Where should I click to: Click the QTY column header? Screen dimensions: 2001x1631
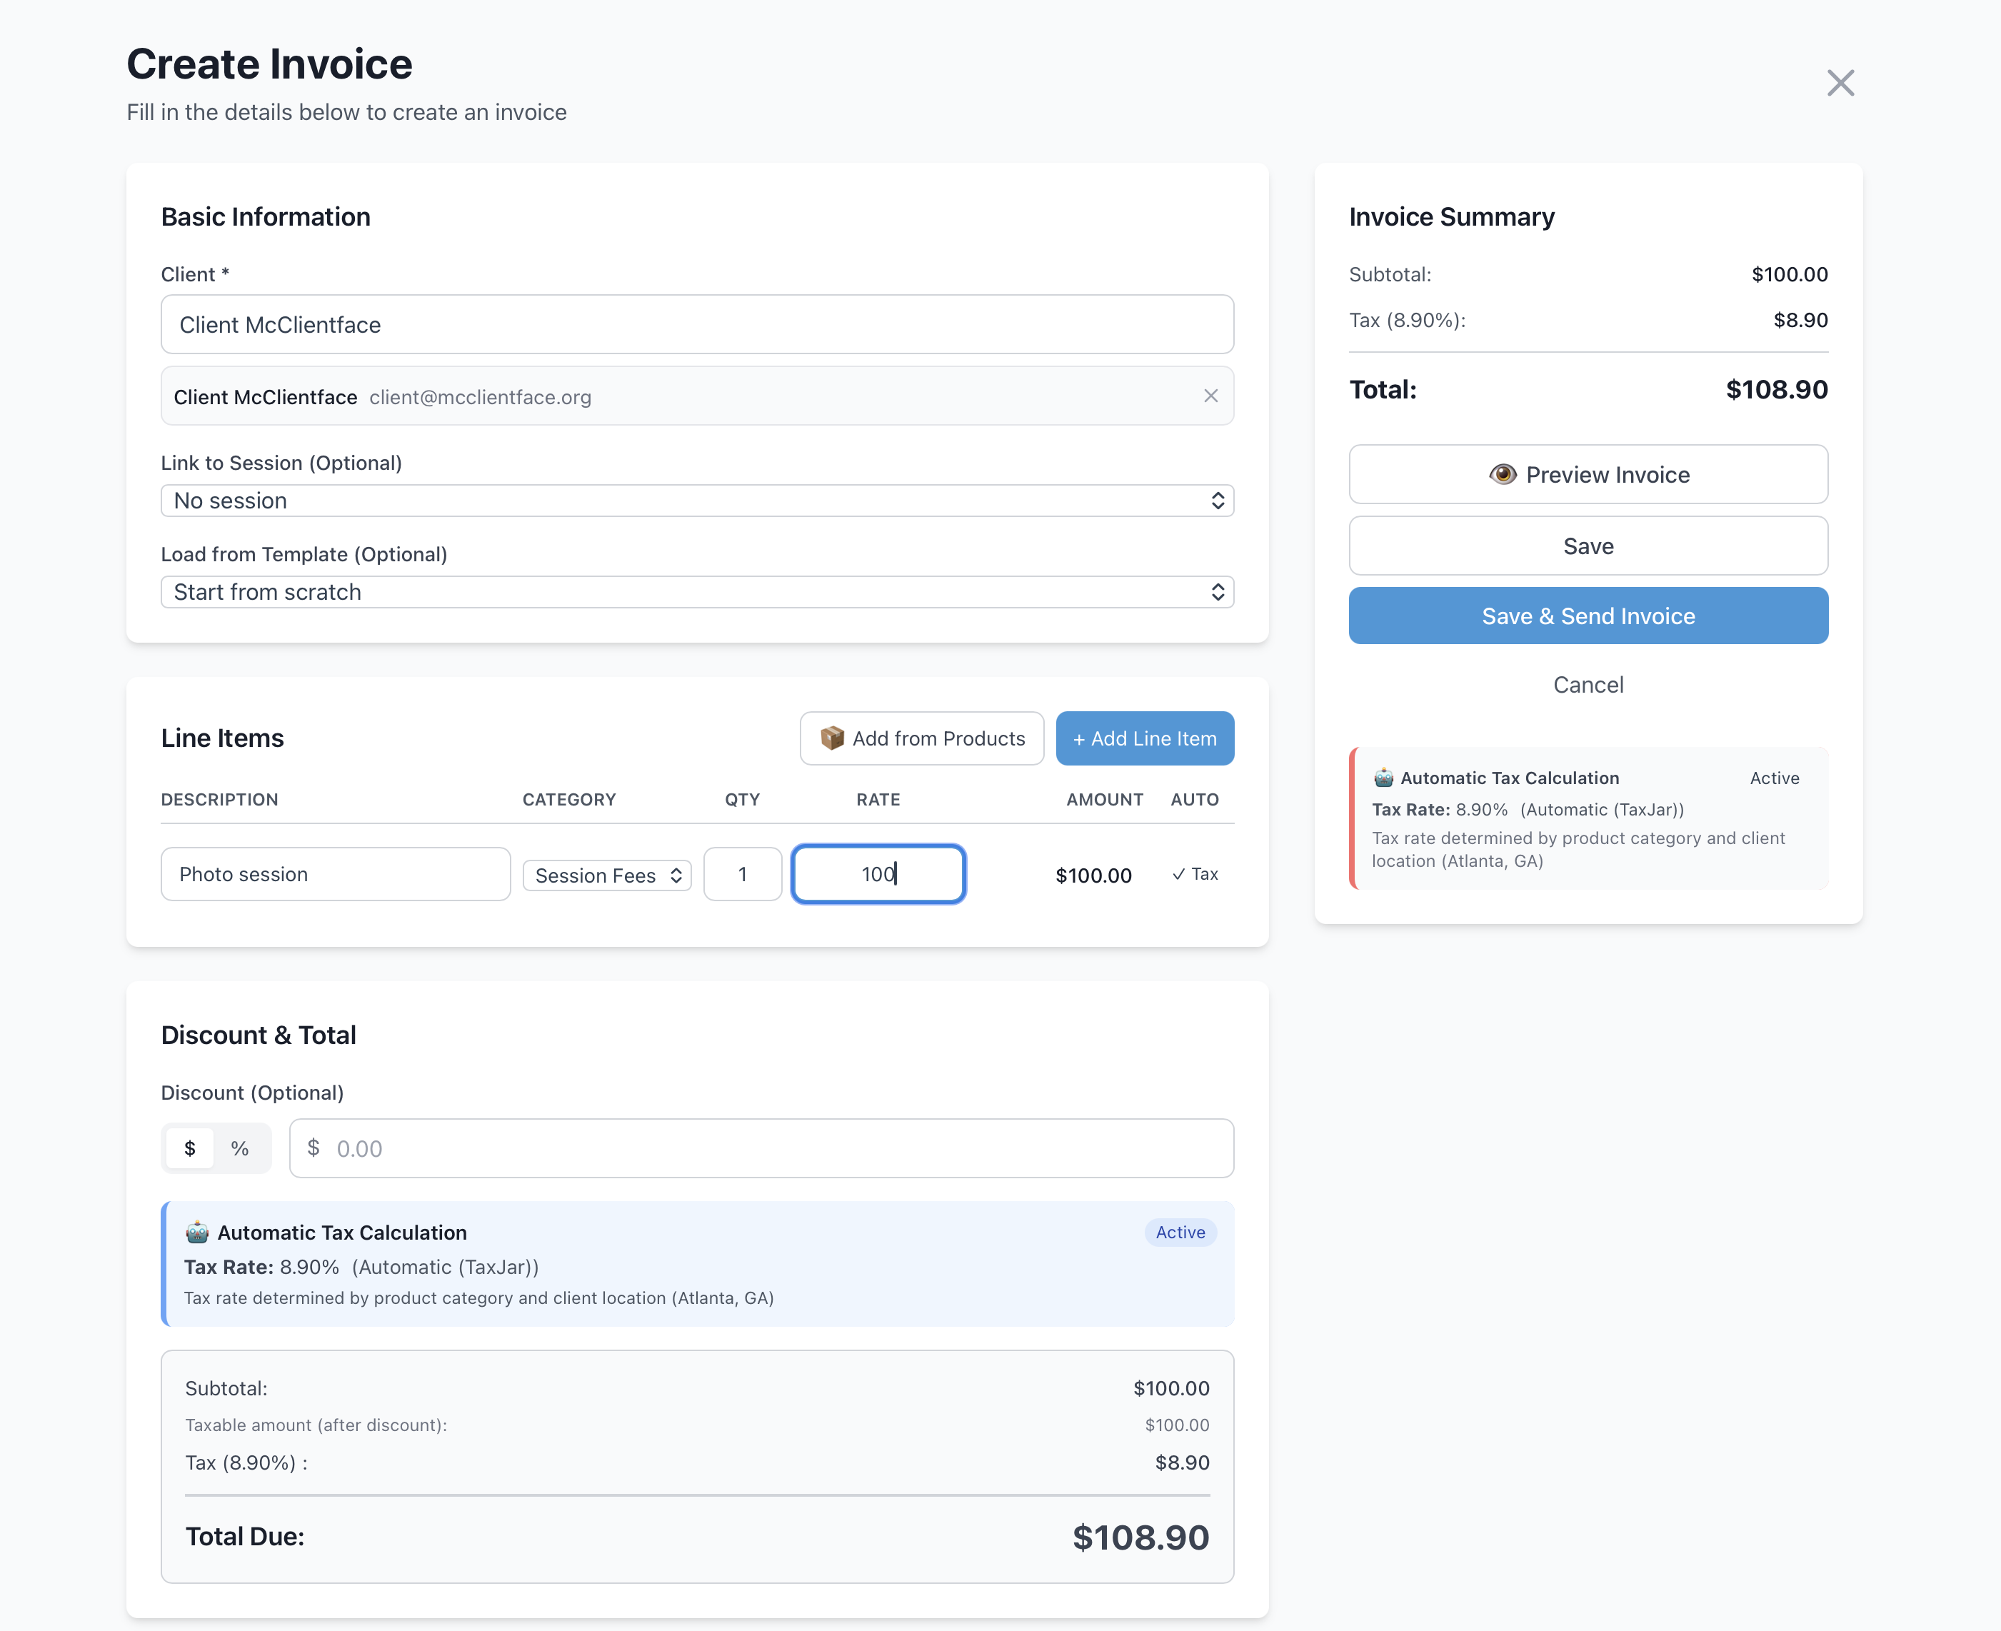(x=742, y=800)
